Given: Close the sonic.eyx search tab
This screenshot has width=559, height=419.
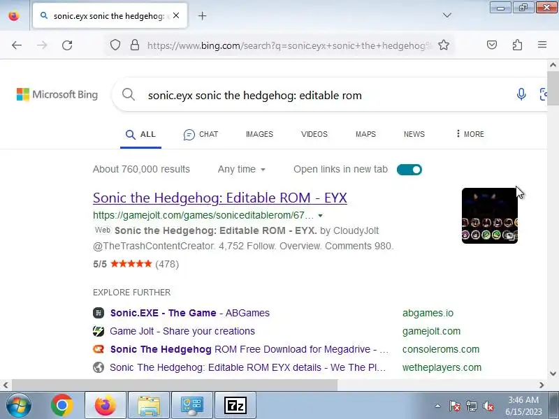Looking at the screenshot, I should 176,15.
